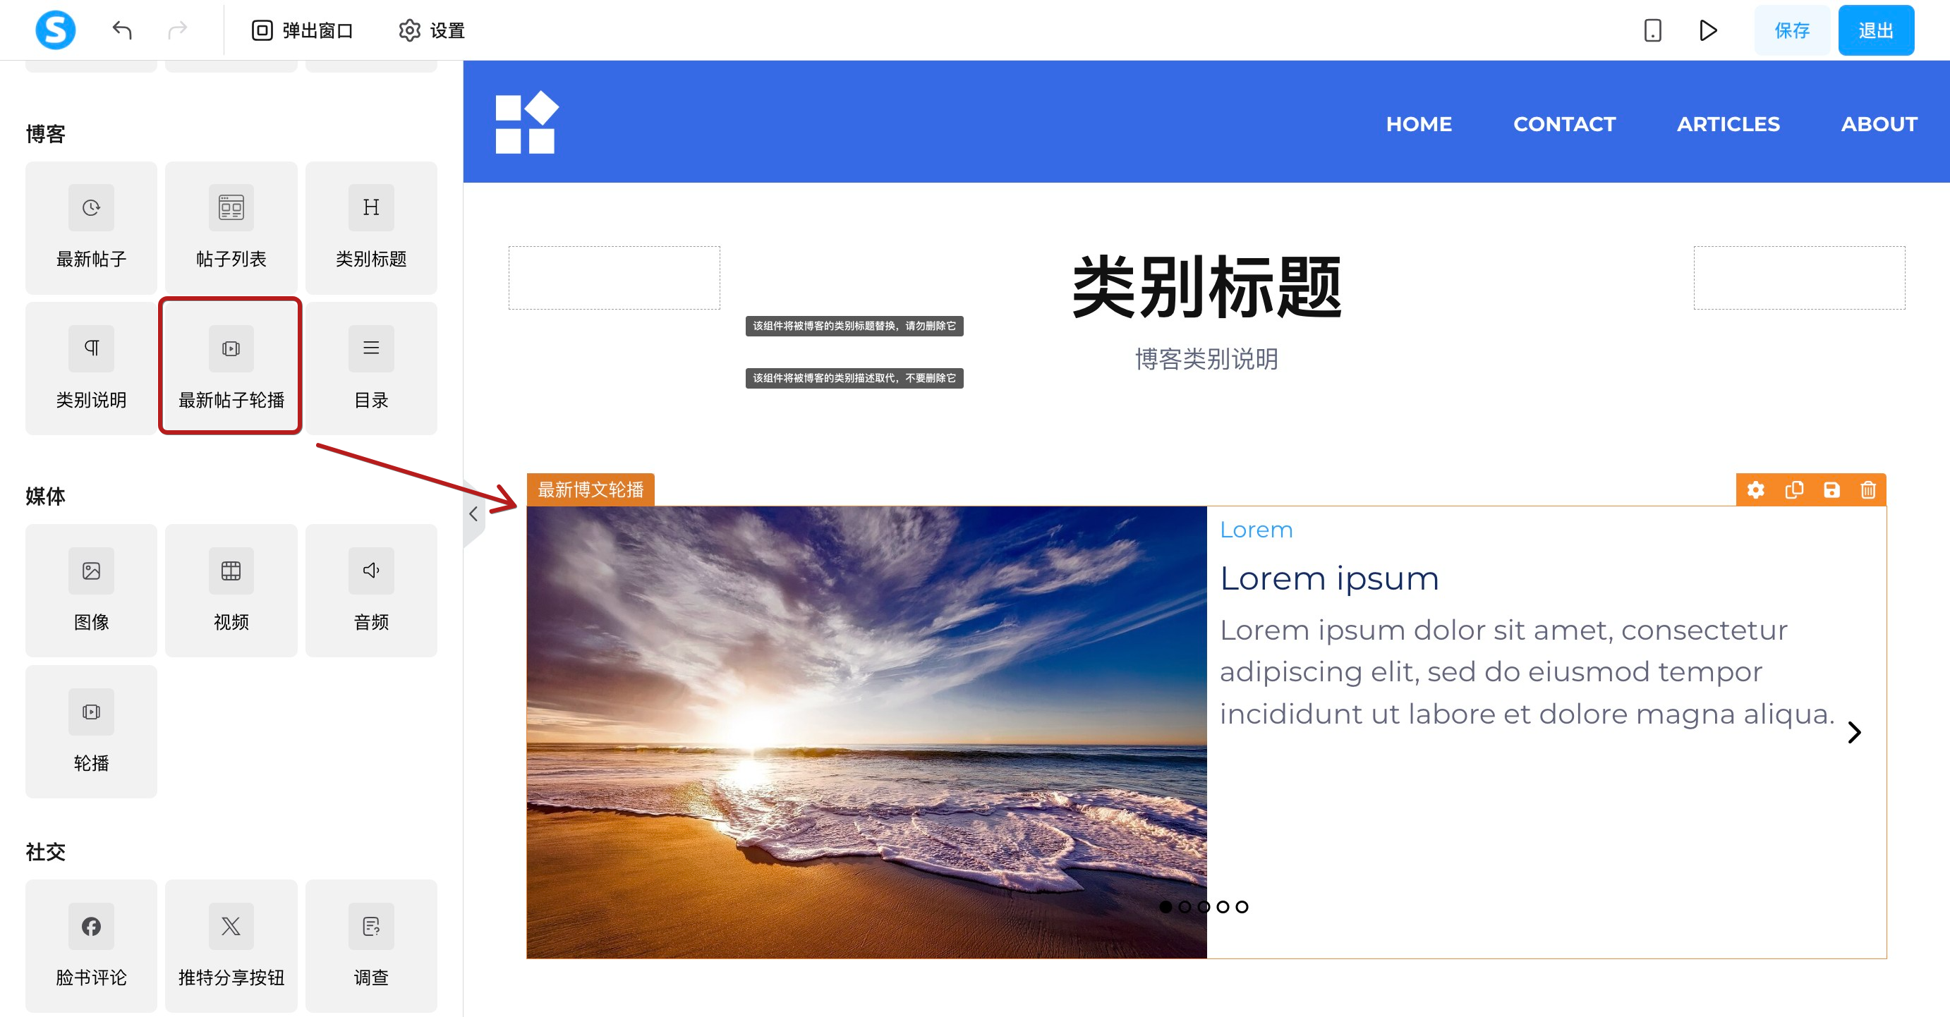1950x1017 pixels.
Task: Open the 设置 menu
Action: coord(432,30)
